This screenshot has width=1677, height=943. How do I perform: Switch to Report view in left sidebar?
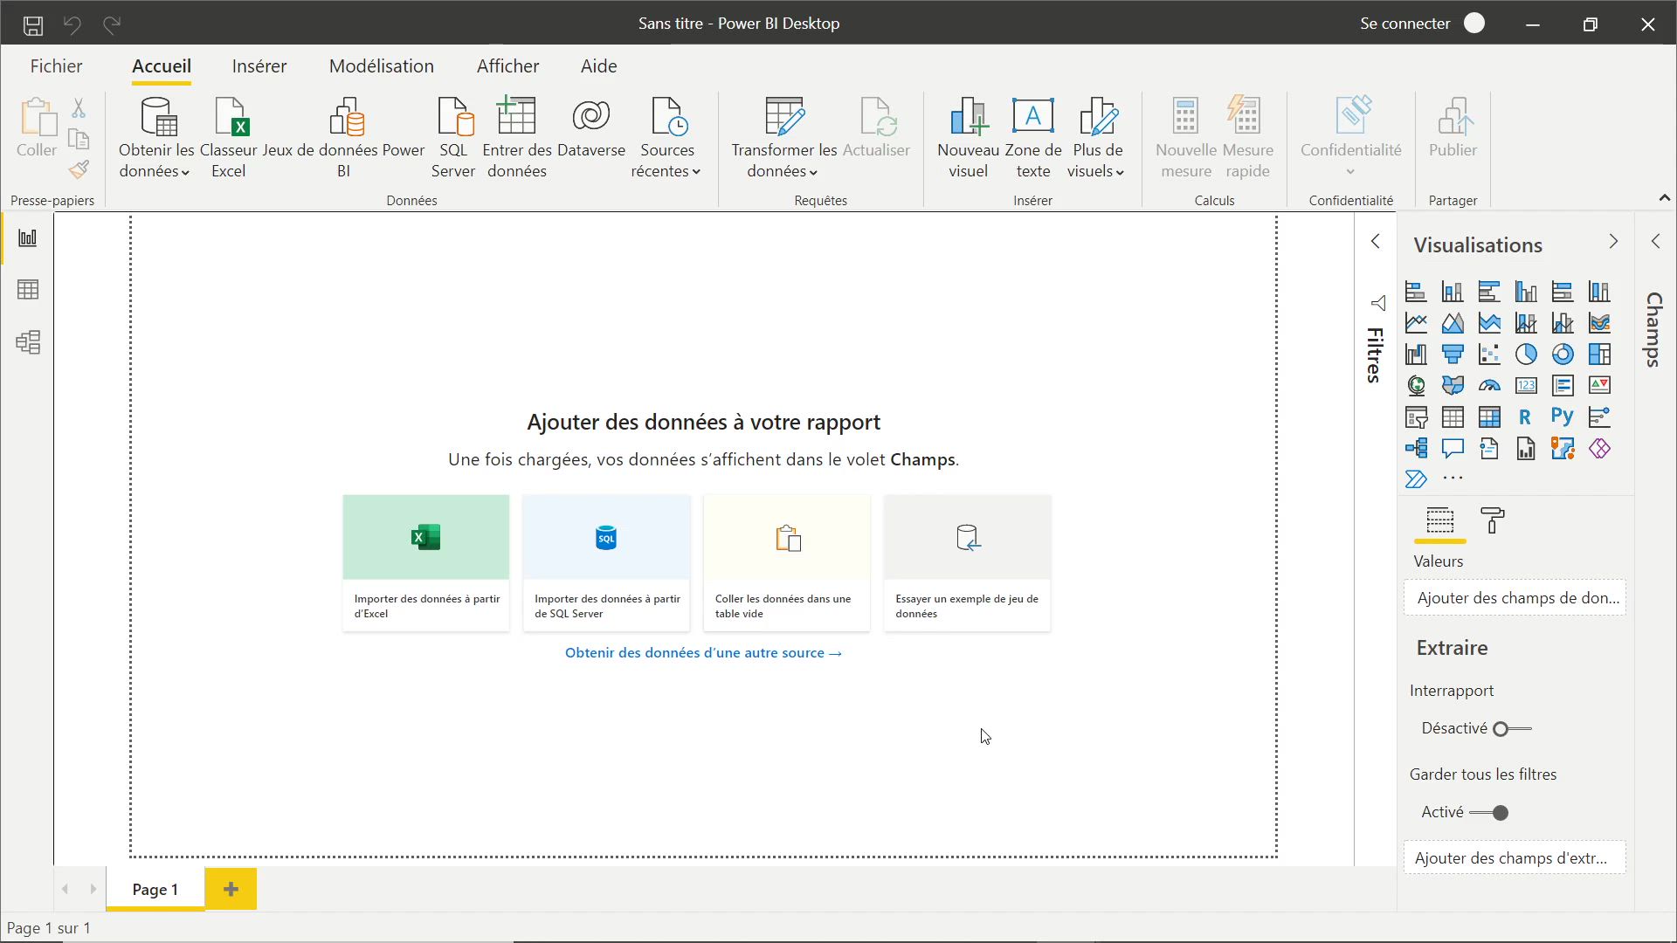[28, 237]
